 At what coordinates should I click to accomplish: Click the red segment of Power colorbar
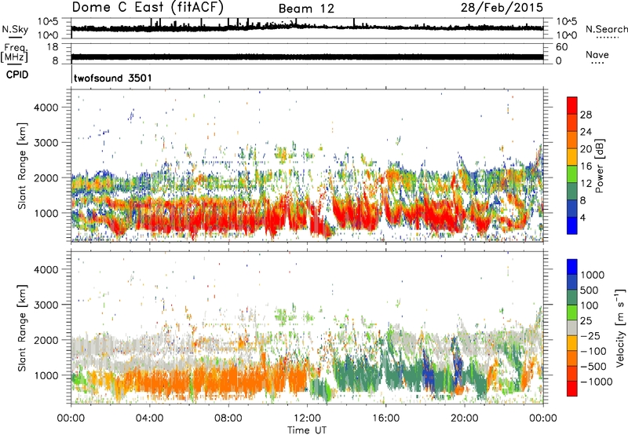click(572, 105)
